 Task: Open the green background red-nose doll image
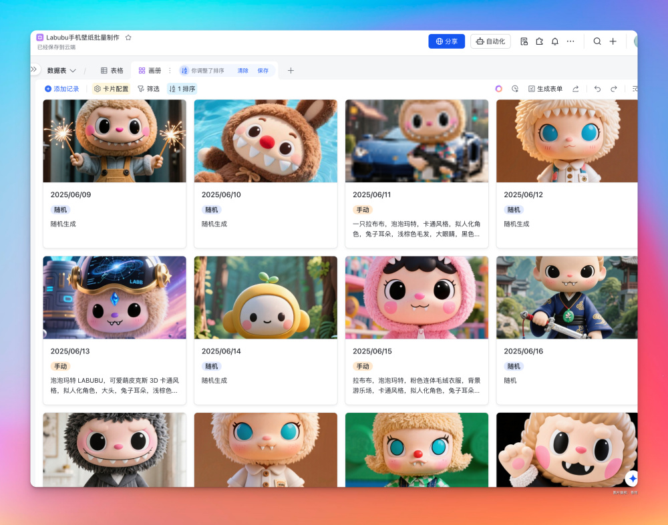(417, 450)
